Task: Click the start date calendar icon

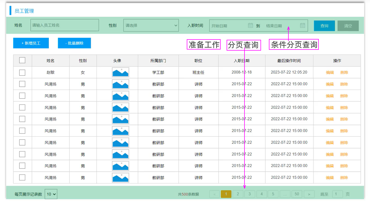Action: (250, 25)
